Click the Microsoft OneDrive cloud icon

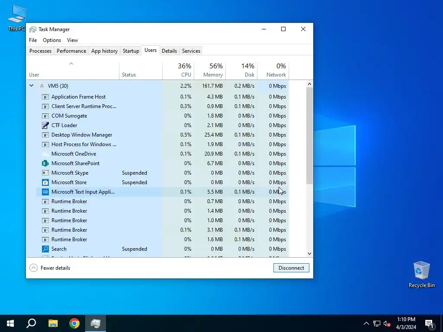[45, 154]
